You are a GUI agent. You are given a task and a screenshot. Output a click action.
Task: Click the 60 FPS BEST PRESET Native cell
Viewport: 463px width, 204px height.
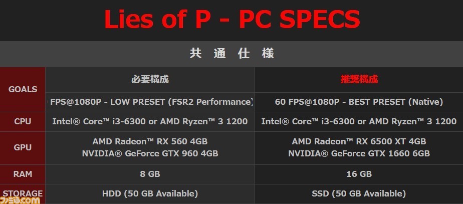pos(359,102)
